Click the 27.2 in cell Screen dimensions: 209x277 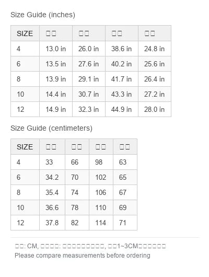point(155,94)
